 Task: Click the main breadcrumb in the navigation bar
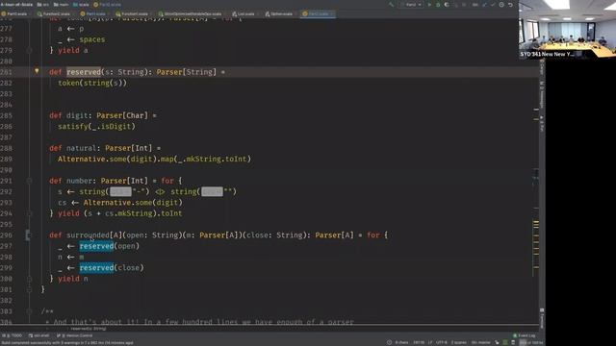[61, 5]
